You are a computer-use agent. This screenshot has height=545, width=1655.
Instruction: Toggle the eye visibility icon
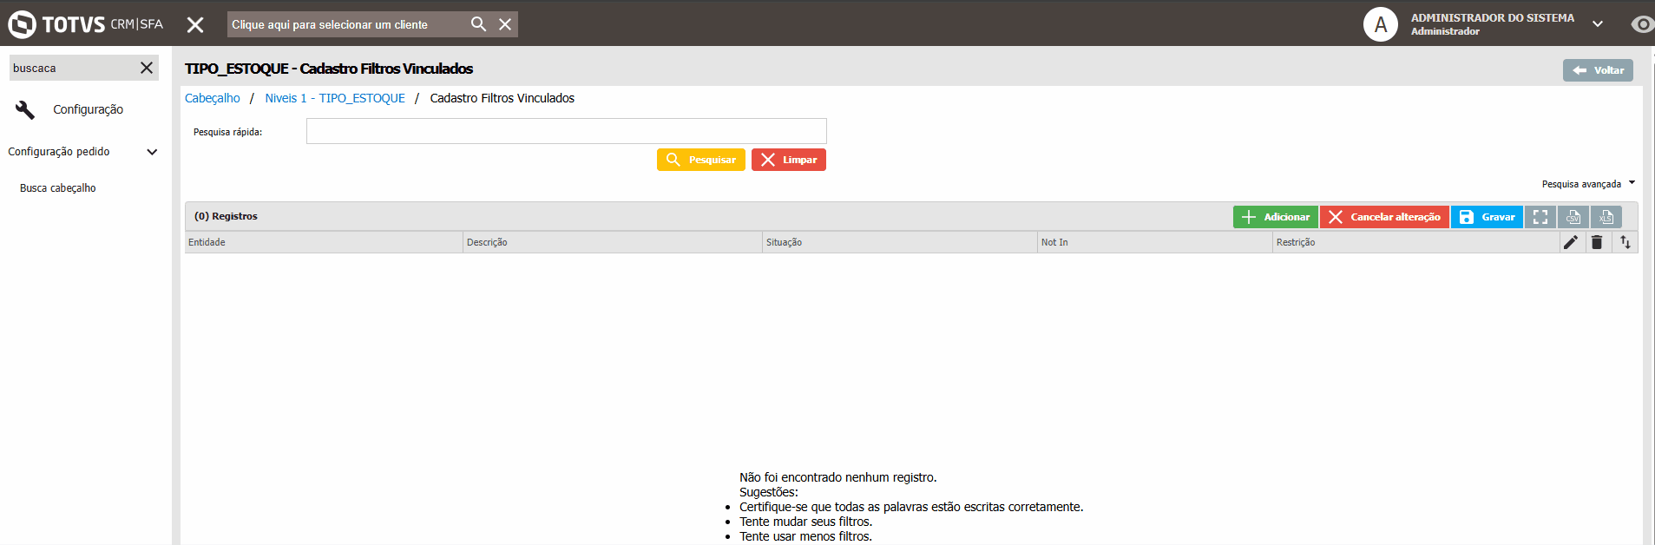(1642, 24)
